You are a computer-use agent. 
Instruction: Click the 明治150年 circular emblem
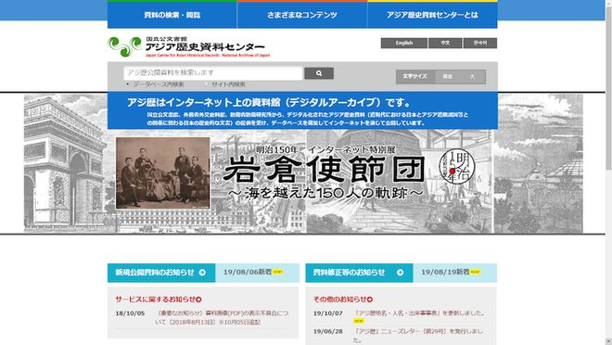456,167
